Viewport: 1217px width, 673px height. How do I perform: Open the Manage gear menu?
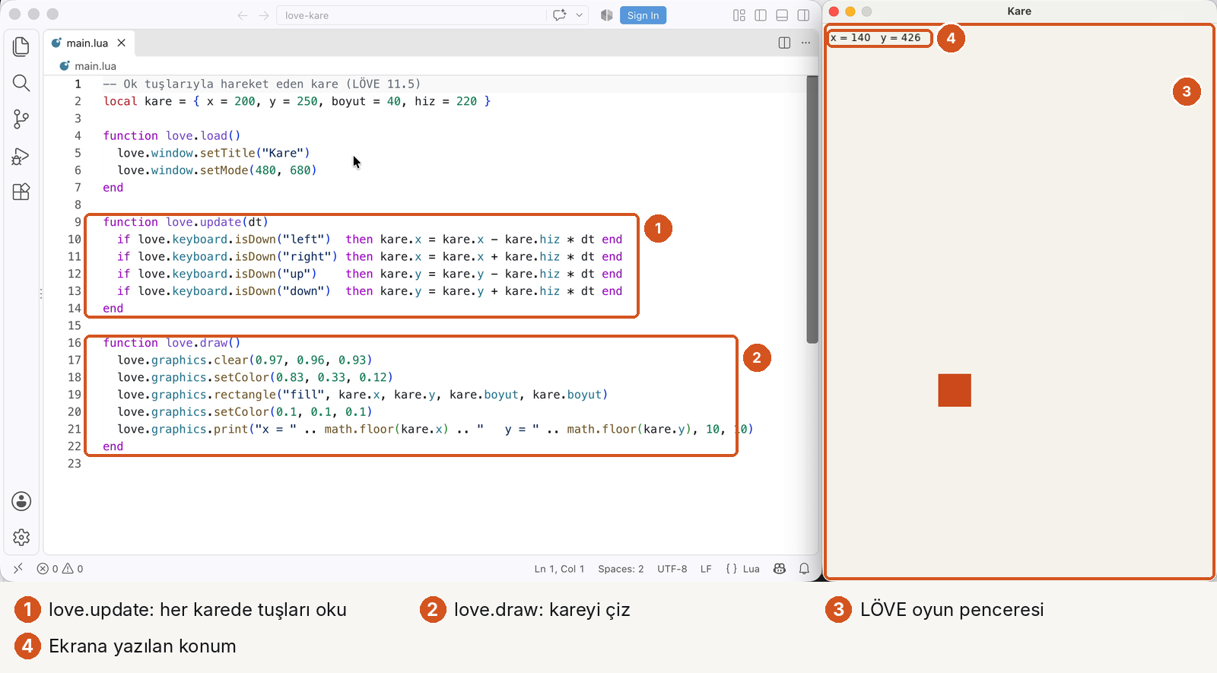(x=21, y=538)
